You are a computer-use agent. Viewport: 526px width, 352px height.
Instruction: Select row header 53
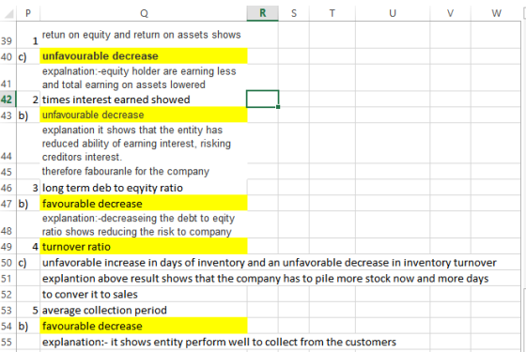click(8, 310)
